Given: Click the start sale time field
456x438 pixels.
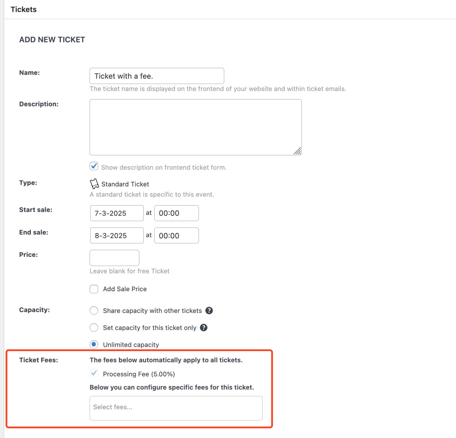Looking at the screenshot, I should click(176, 213).
